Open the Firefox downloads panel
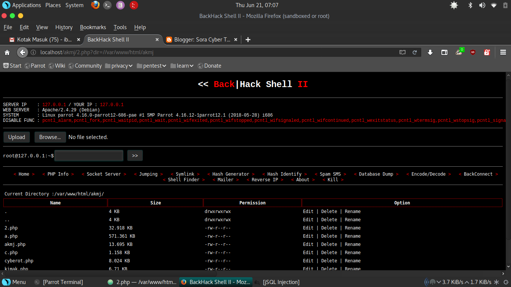Viewport: 511px width, 287px height. (x=430, y=52)
